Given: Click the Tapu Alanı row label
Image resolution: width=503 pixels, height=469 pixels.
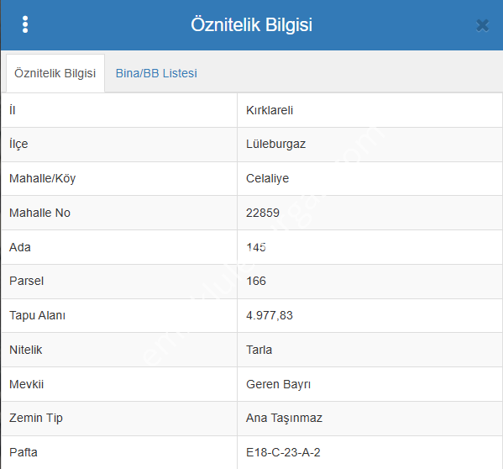Looking at the screenshot, I should point(37,315).
